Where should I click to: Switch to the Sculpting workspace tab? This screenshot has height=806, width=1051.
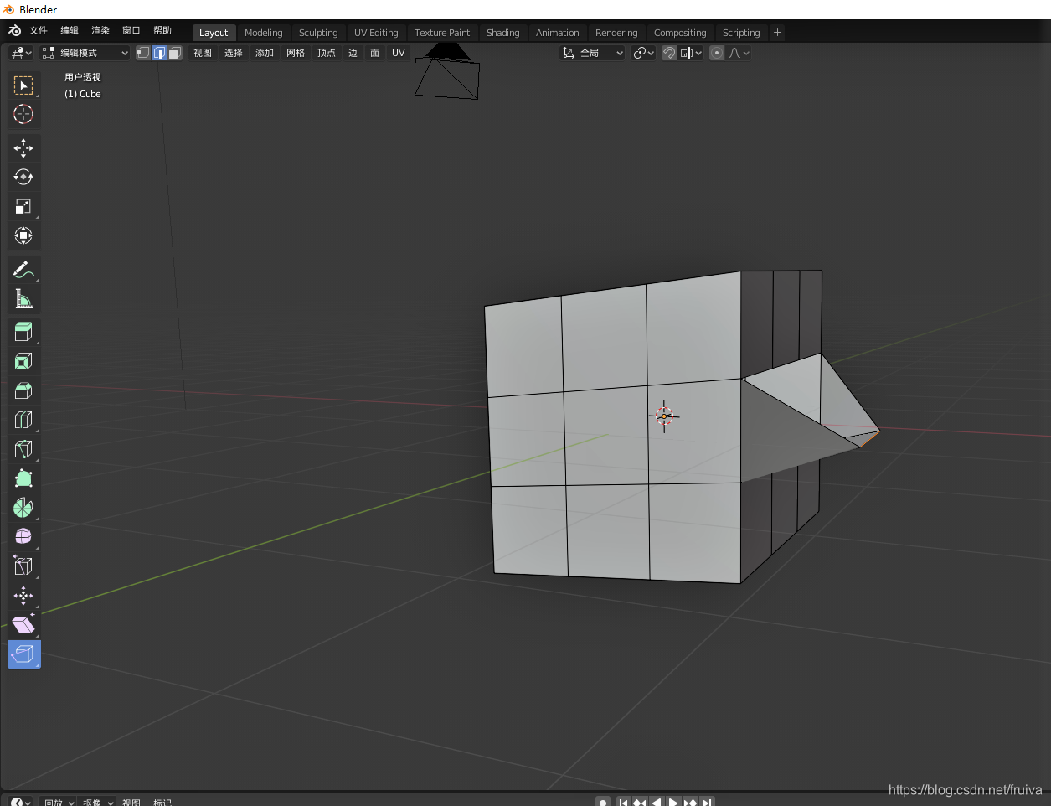[318, 33]
